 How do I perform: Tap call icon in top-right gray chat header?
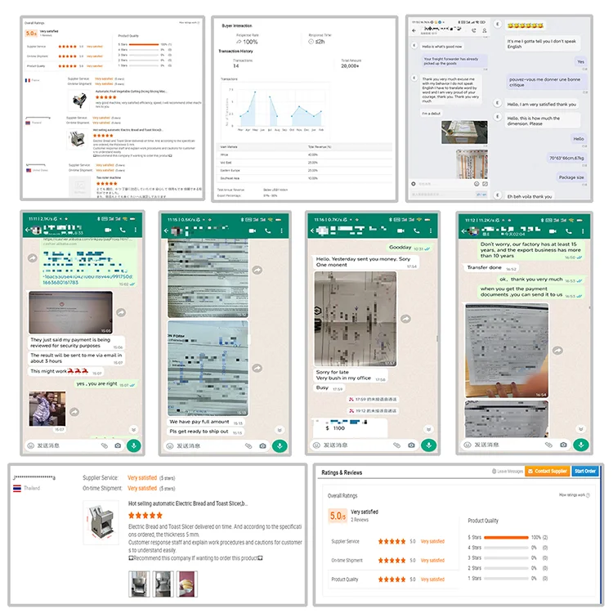click(x=474, y=30)
